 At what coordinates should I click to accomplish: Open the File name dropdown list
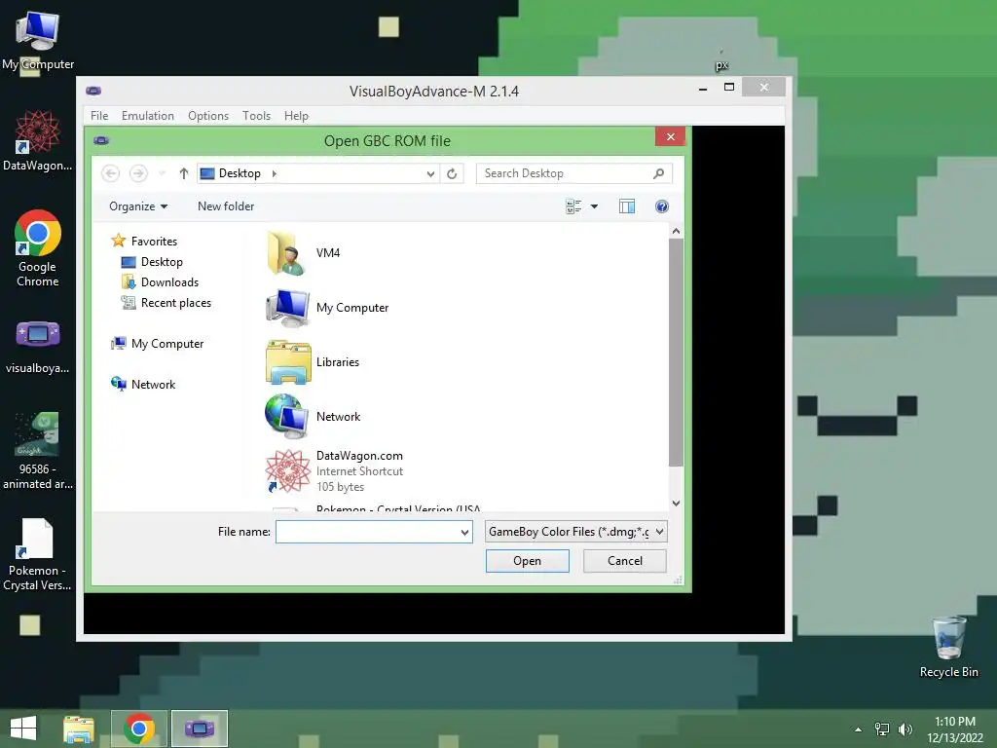click(464, 532)
